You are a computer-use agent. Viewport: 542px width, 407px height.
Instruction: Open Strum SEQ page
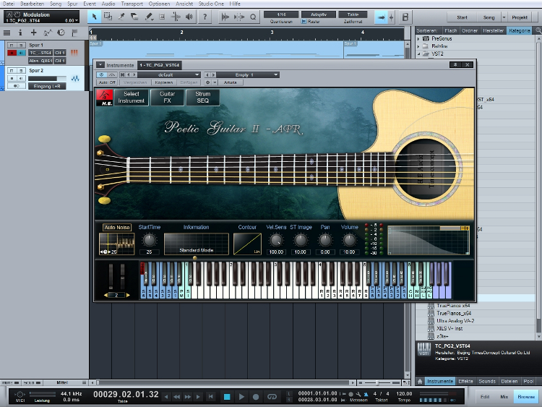pos(202,98)
